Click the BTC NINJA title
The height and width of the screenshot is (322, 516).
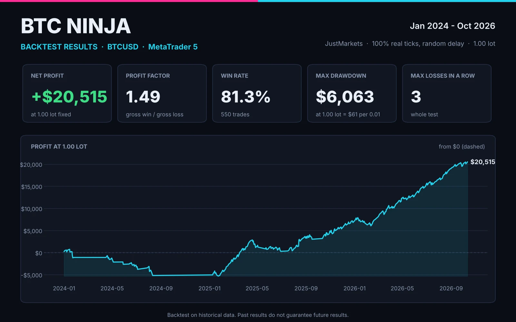76,26
